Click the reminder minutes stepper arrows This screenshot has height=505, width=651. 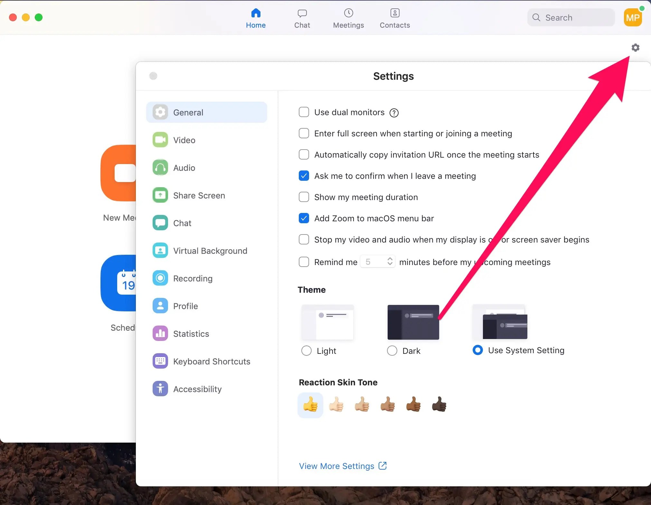tap(390, 262)
